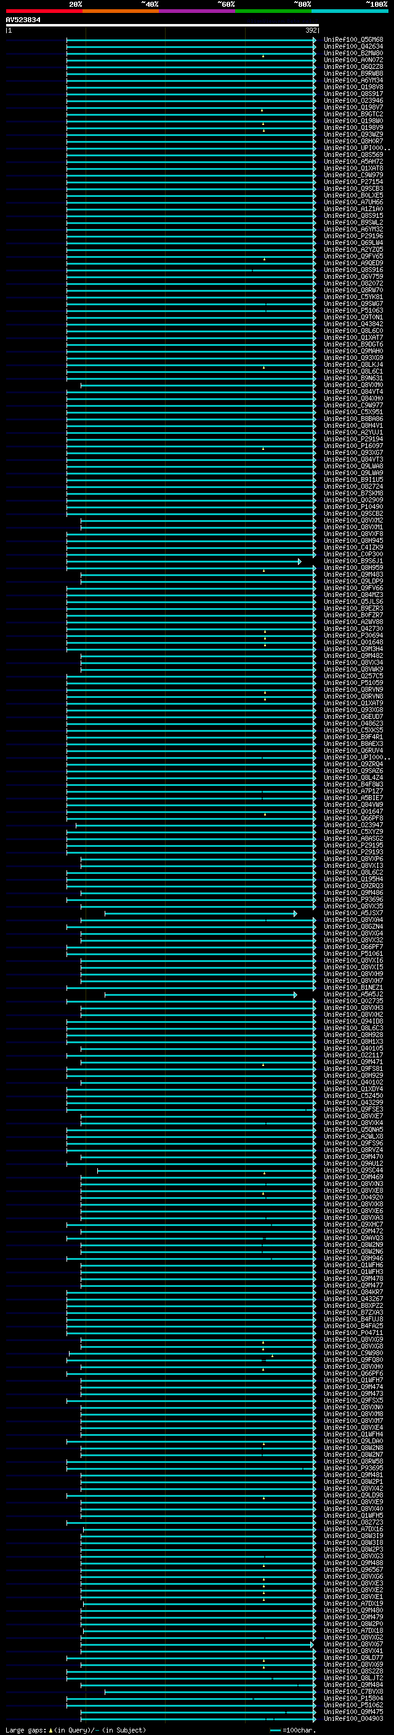Select hit label UniRef100_C5XYZ9

pyautogui.click(x=353, y=832)
